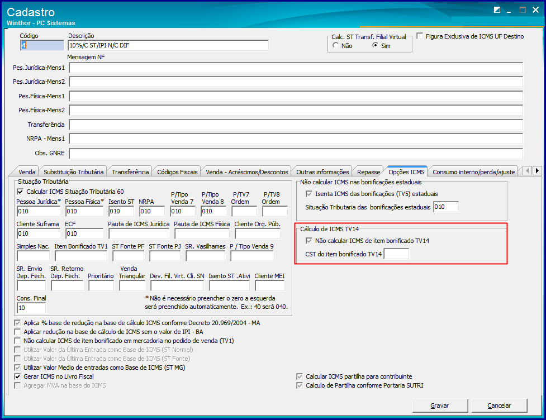Click the Simples Nac. field
546x420 pixels.
point(34,256)
